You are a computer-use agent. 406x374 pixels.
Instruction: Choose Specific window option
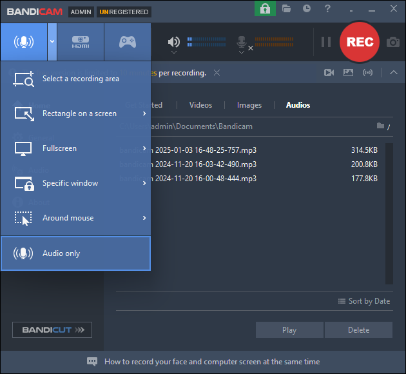(x=75, y=183)
